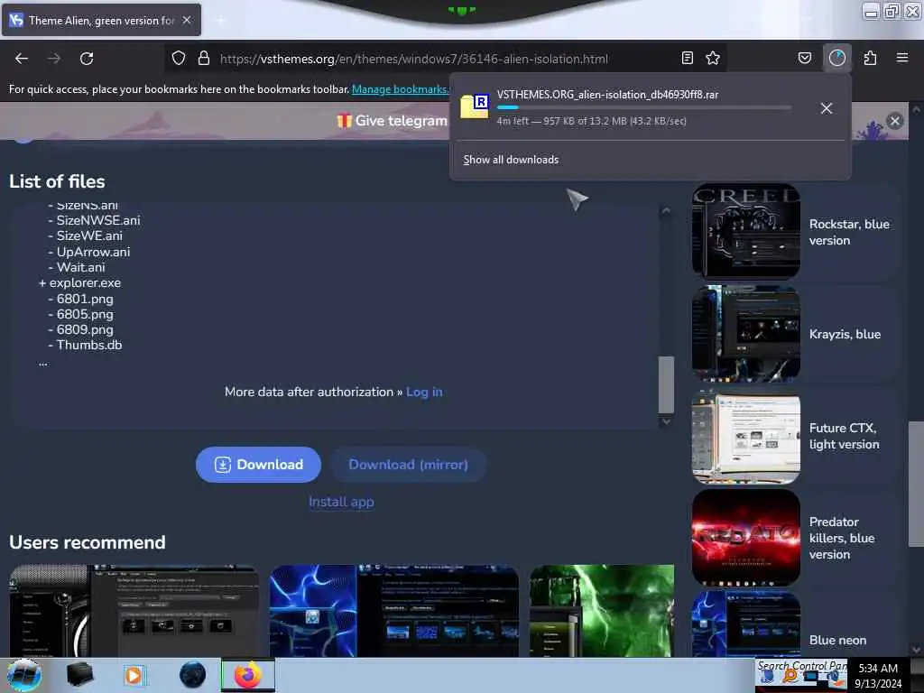
Task: Click the download progress bar
Action: click(643, 107)
